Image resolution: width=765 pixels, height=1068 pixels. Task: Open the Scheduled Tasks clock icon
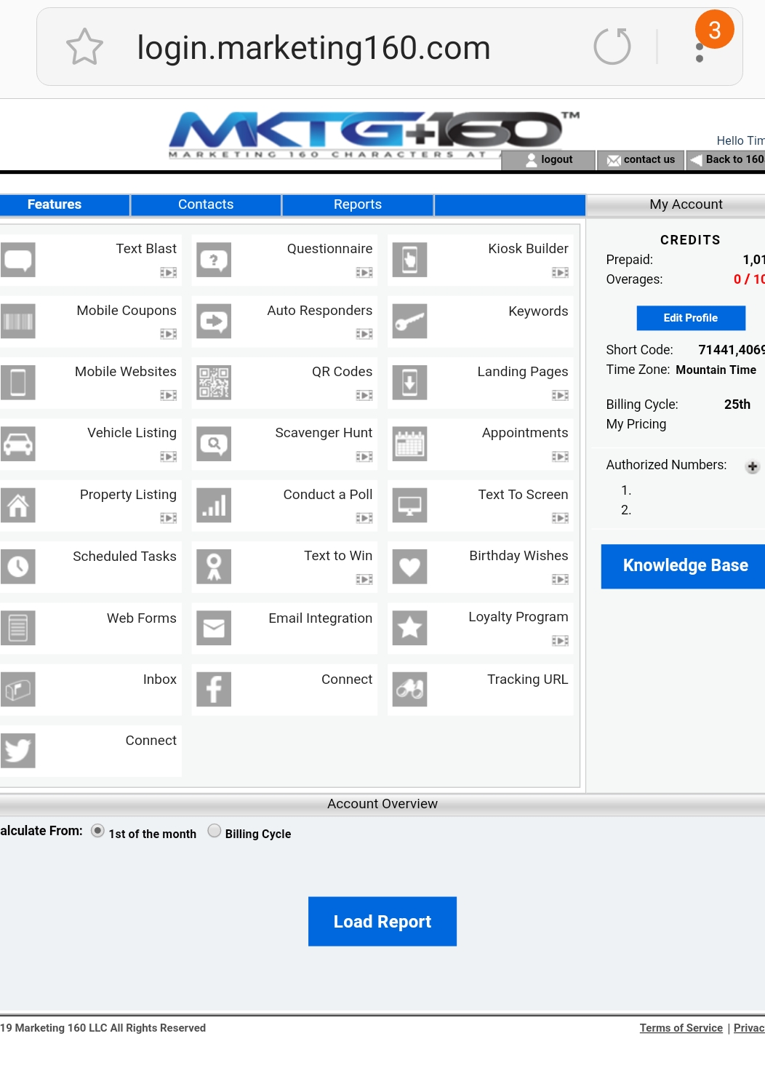[17, 567]
